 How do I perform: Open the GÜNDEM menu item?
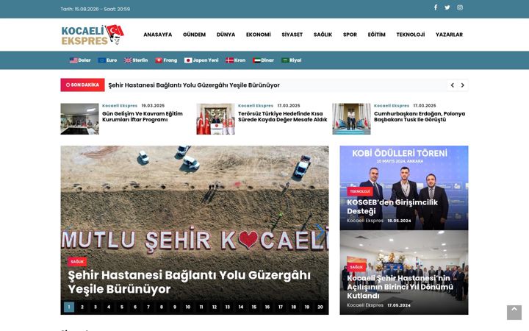(x=194, y=35)
